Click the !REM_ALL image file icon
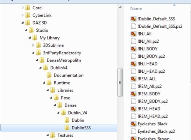191x140 pixels. [x=133, y=79]
